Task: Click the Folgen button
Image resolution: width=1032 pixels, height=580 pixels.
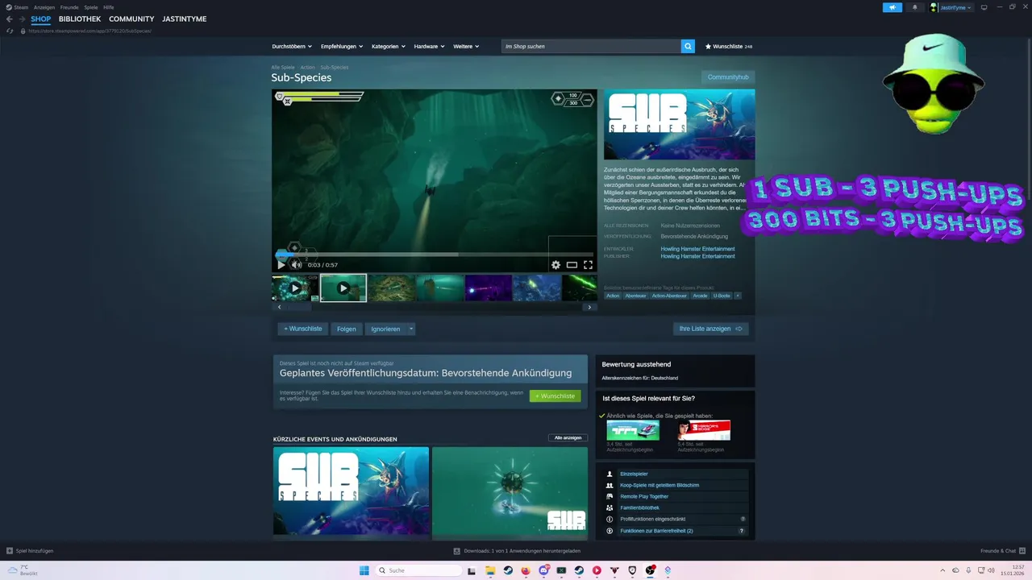Action: click(347, 329)
